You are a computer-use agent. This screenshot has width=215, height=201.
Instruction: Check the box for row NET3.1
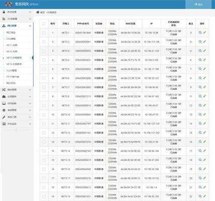tap(44, 33)
